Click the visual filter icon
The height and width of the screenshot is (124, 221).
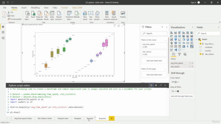115,25
